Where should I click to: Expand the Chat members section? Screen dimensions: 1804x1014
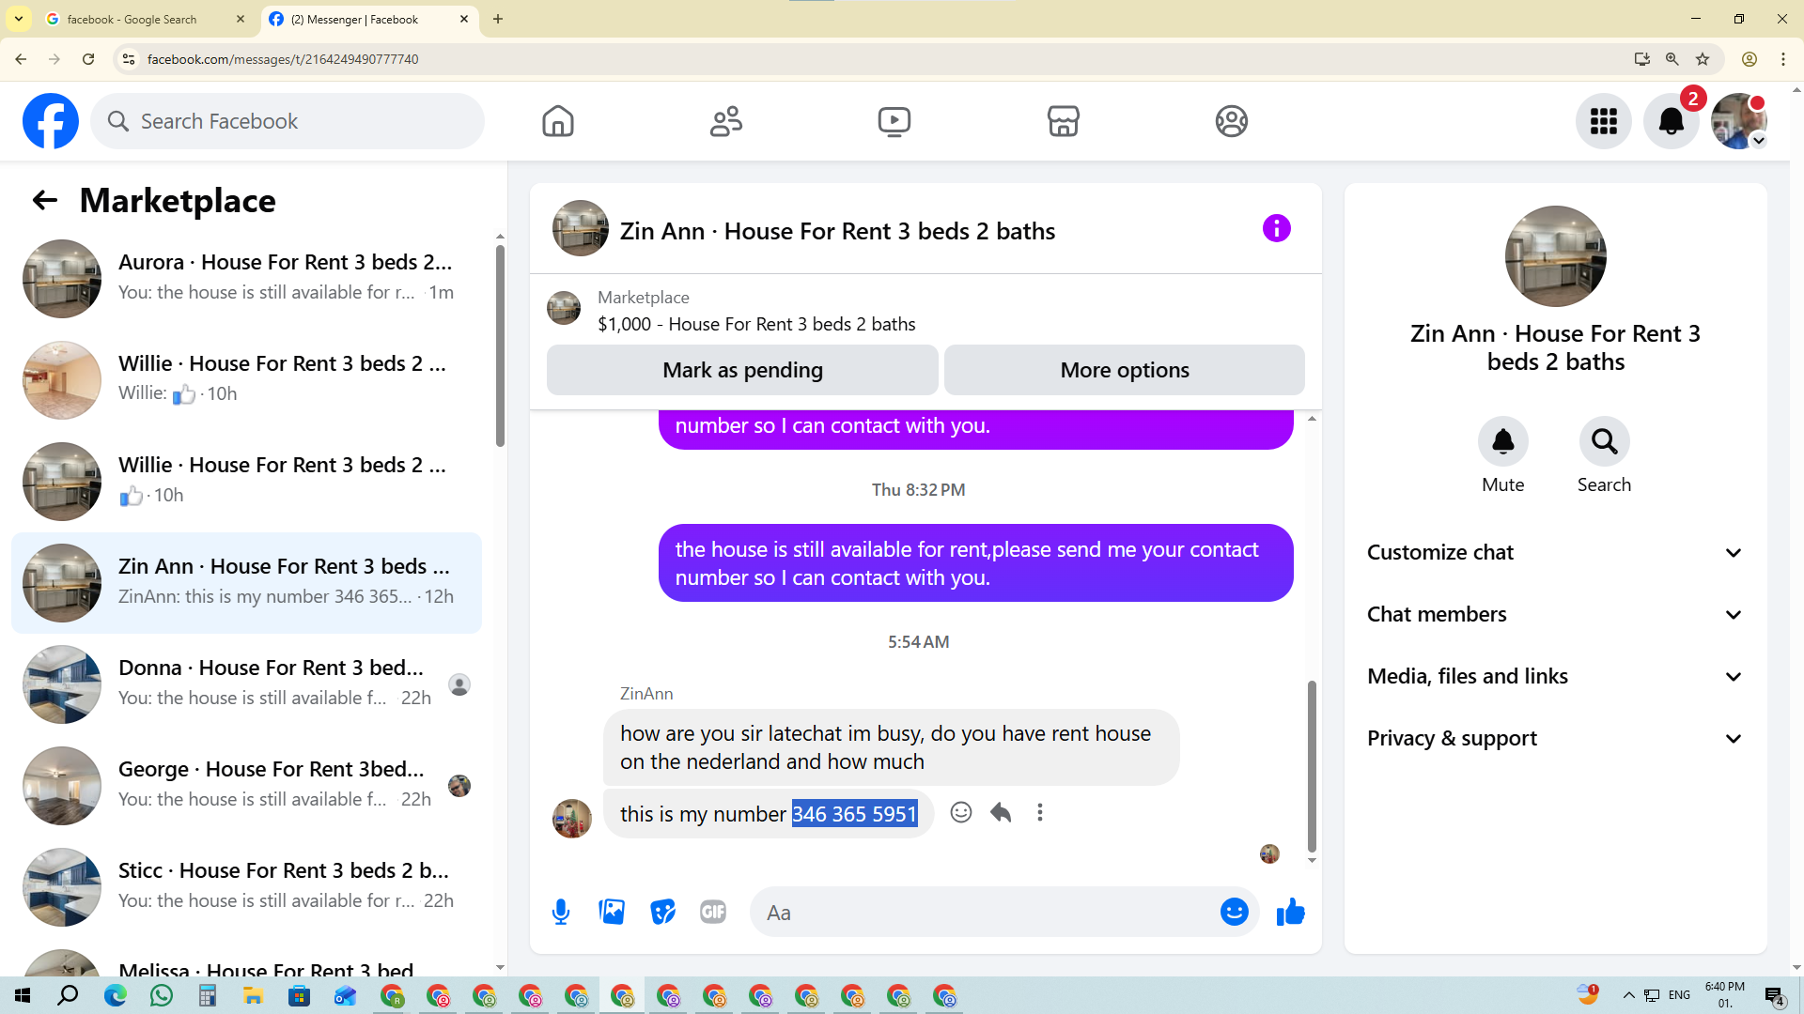pyautogui.click(x=1555, y=614)
